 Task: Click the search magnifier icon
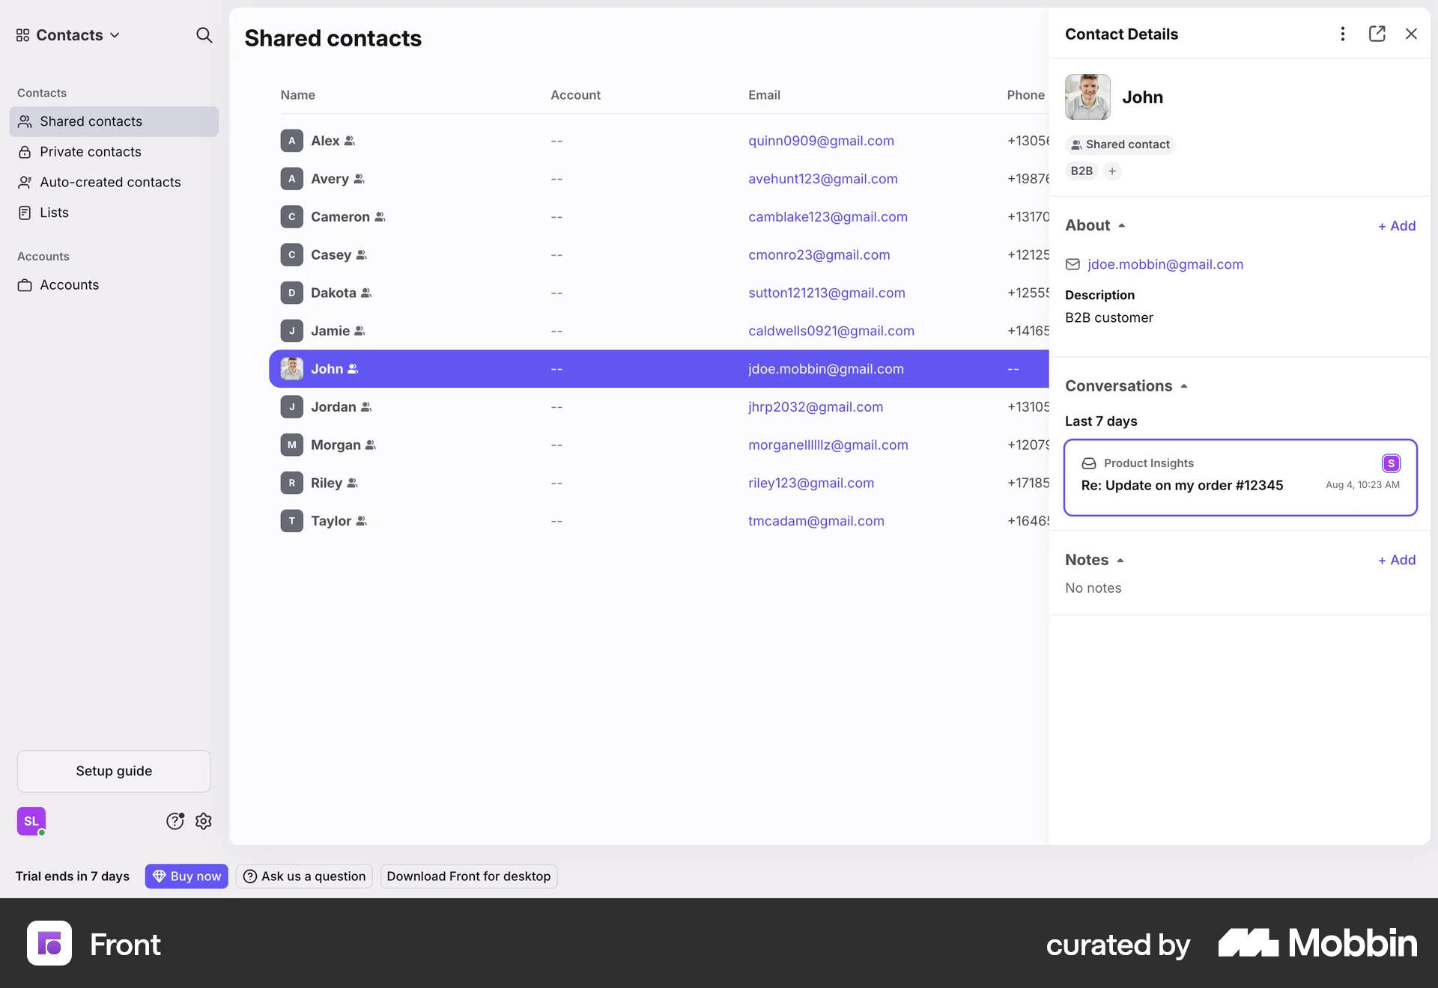(204, 35)
